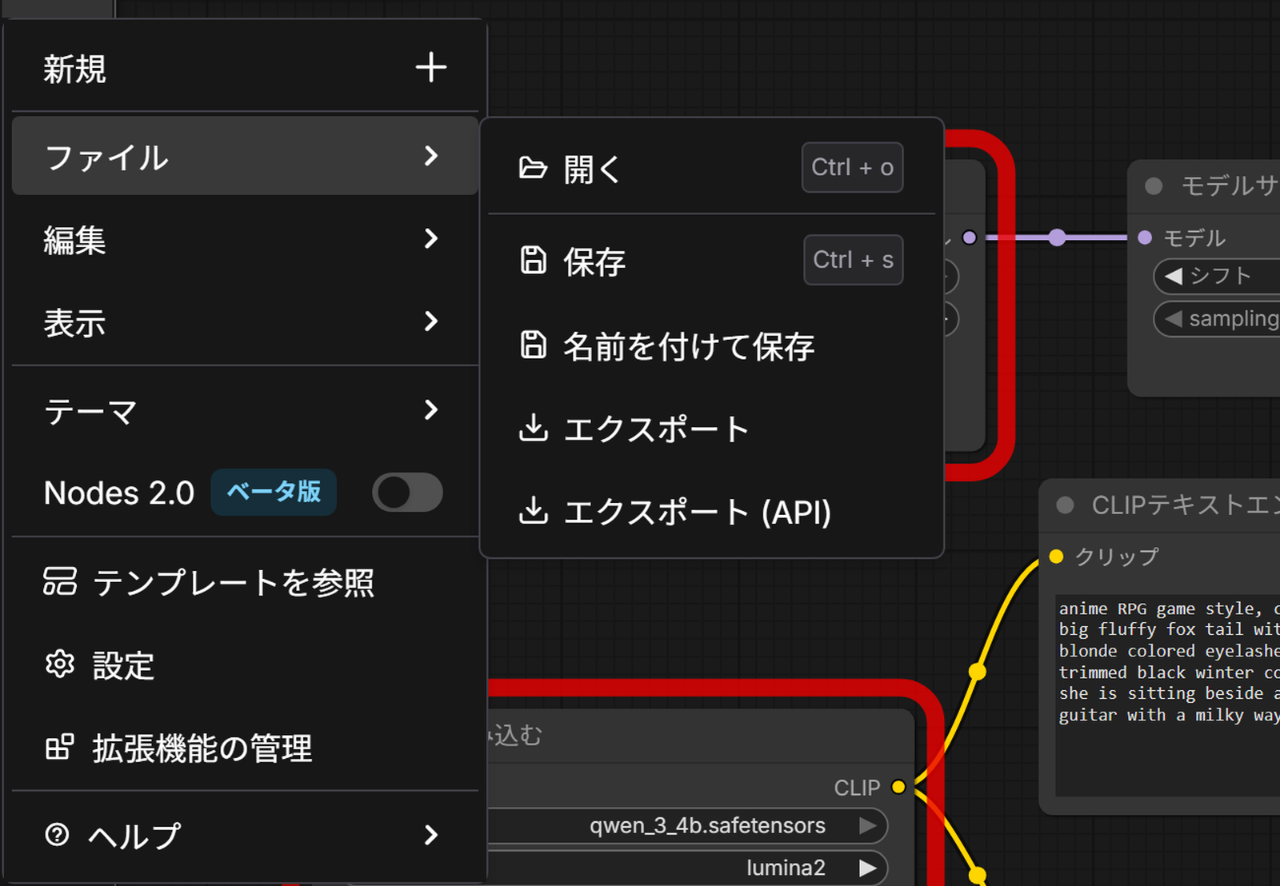Screen dimensions: 1280x886
Task: Click the gear icon beside 設定
Action: (60, 664)
